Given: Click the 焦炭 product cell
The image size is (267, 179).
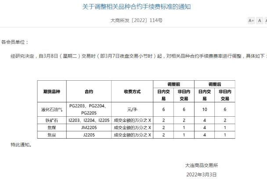Looking at the screenshot, I should 51,135.
